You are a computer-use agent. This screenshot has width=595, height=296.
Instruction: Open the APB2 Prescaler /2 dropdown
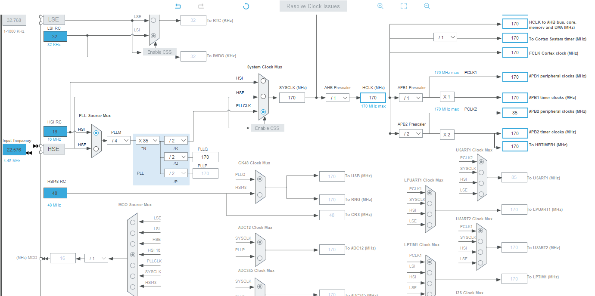[410, 134]
